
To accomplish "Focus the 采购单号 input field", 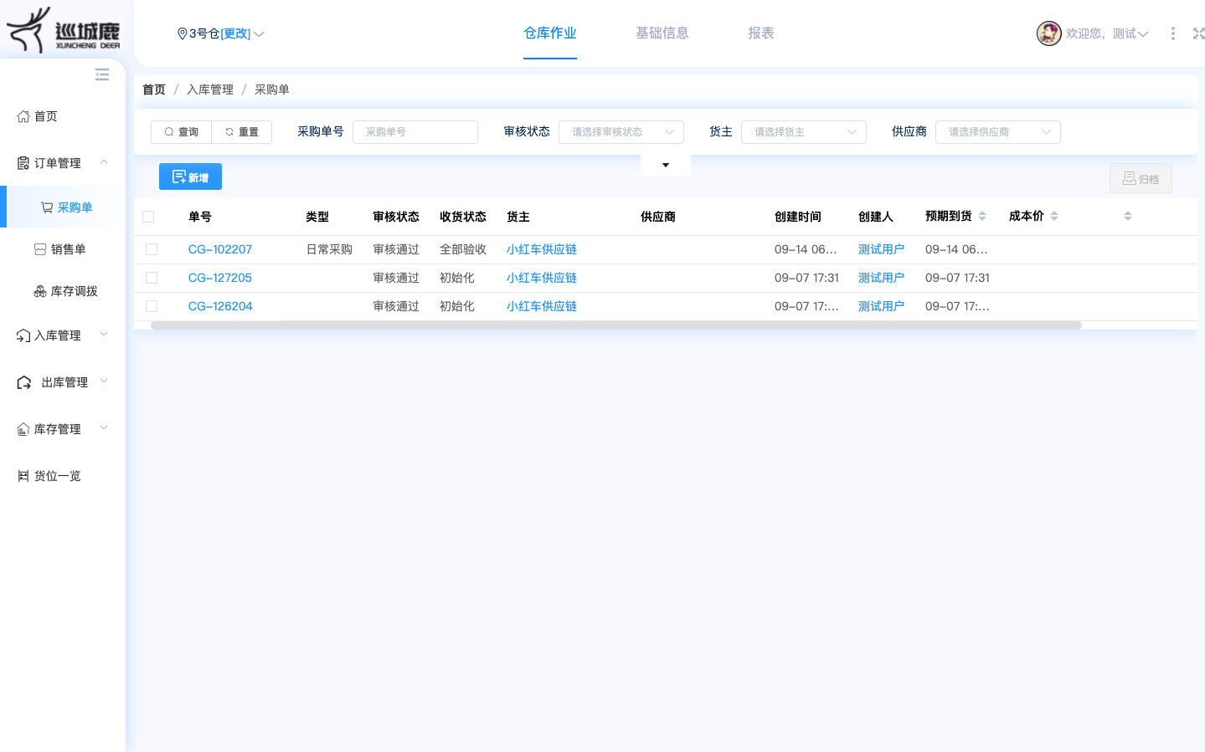I will (x=415, y=132).
